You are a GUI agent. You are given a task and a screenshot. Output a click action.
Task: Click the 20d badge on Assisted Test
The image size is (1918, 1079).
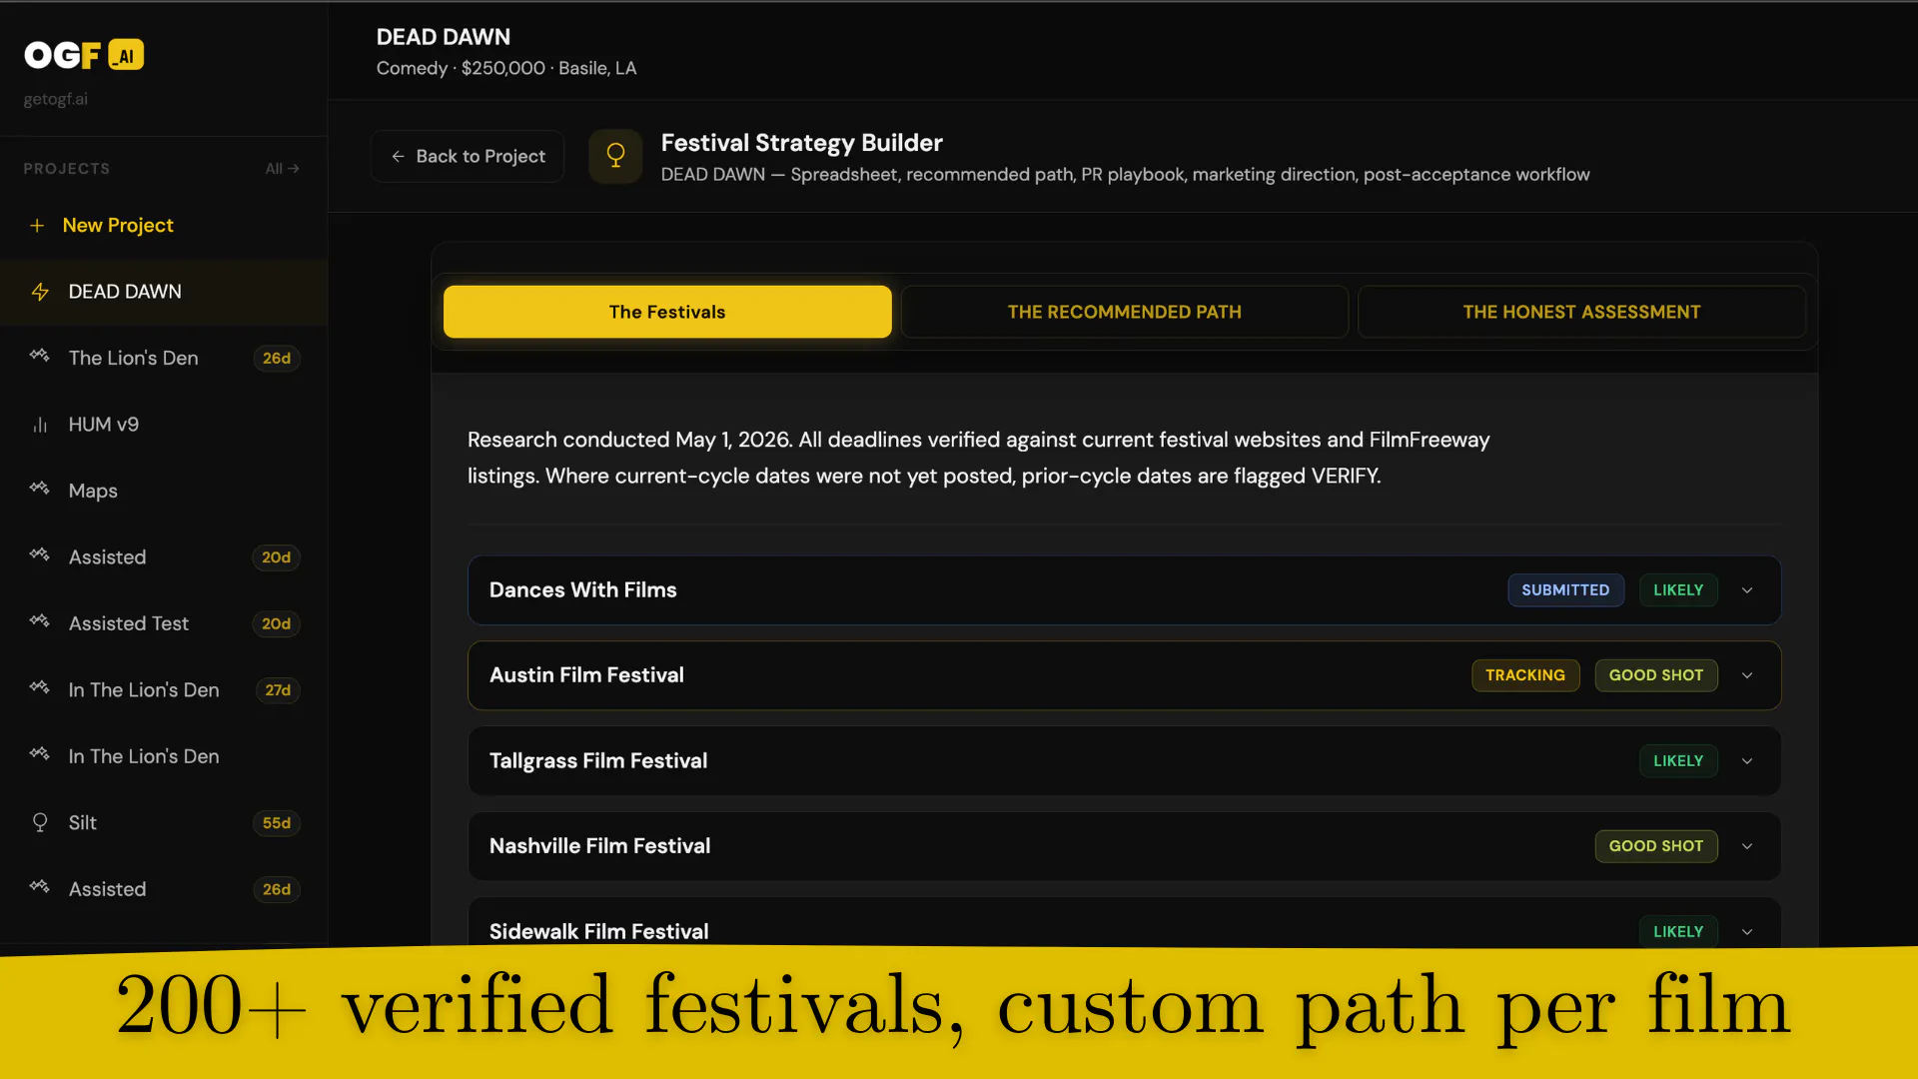pyautogui.click(x=277, y=623)
